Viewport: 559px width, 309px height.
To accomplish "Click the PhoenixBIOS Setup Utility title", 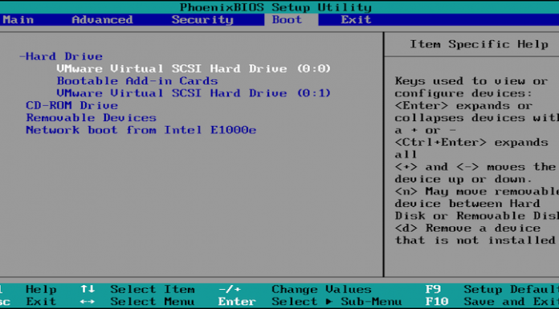I will point(275,7).
